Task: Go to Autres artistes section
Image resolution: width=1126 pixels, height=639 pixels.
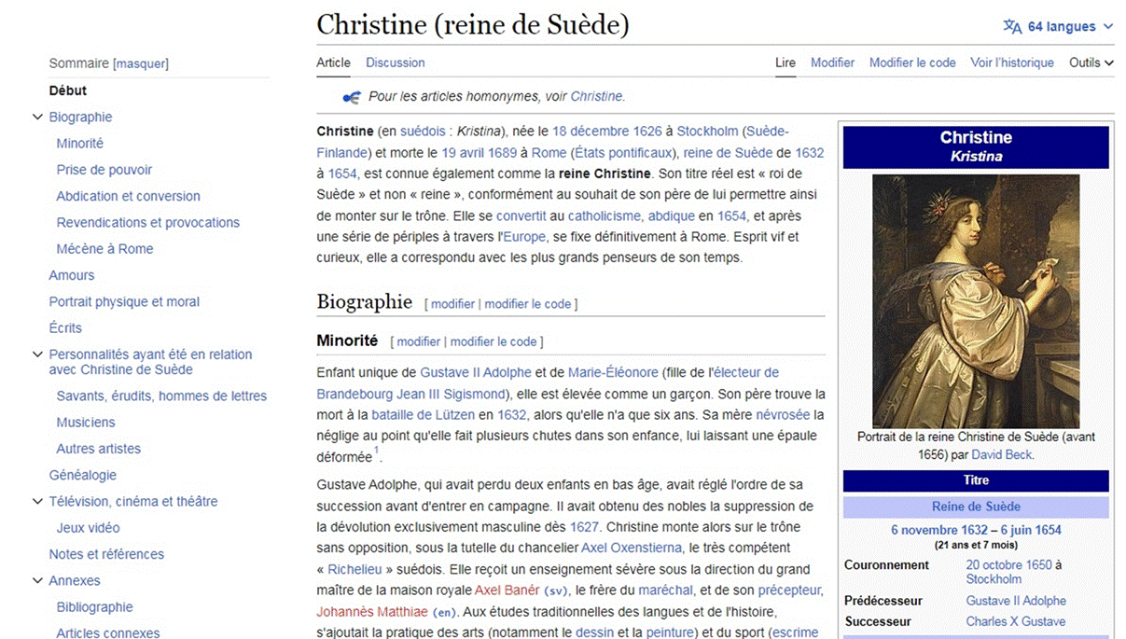Action: [x=99, y=449]
